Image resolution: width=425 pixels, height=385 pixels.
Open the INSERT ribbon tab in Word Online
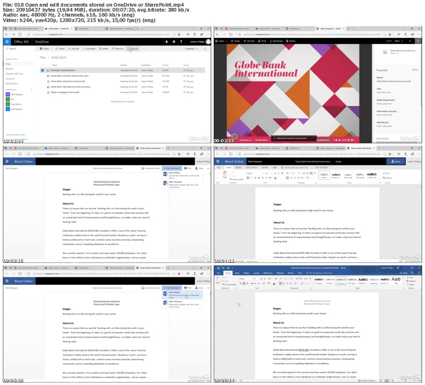click(x=239, y=167)
